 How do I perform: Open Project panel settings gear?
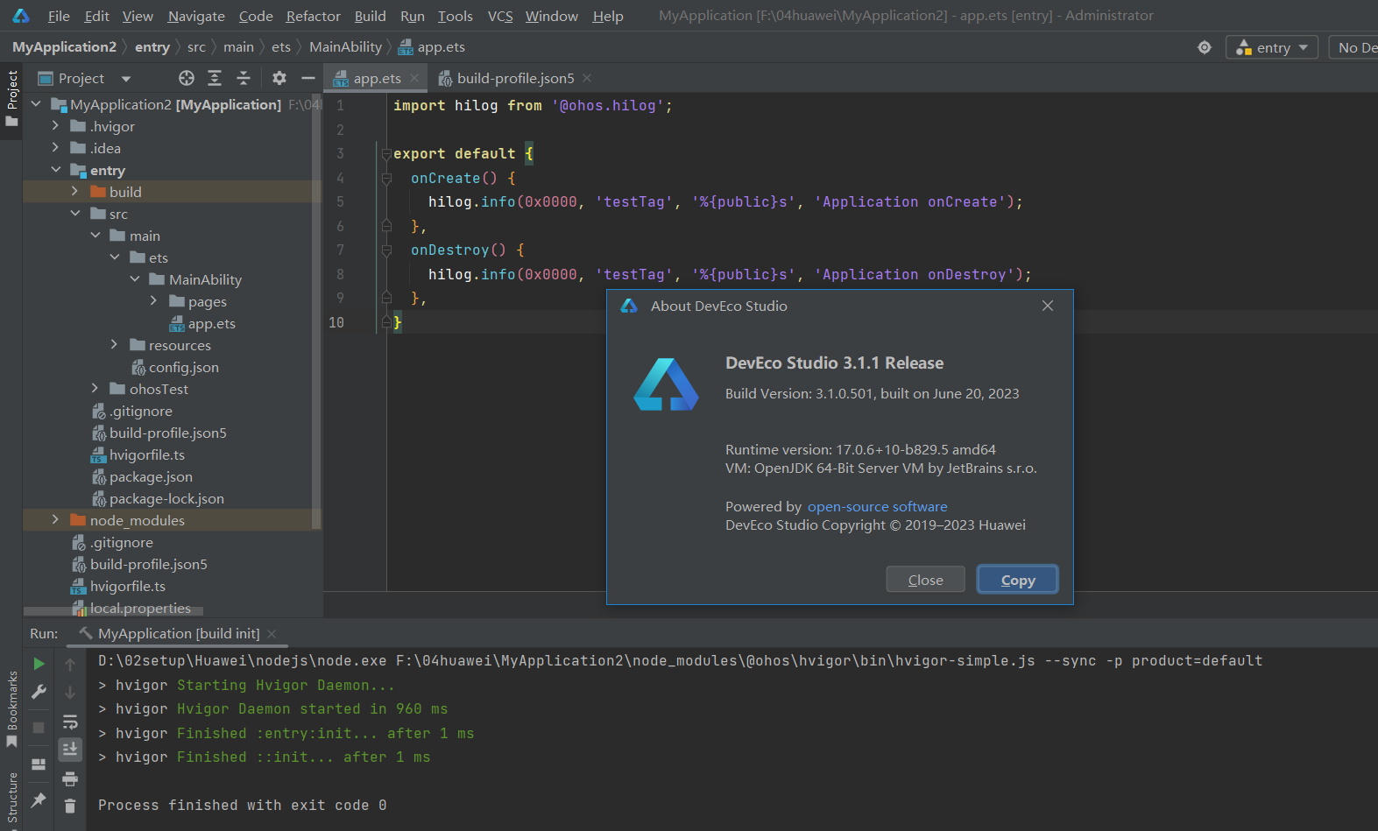click(x=279, y=78)
